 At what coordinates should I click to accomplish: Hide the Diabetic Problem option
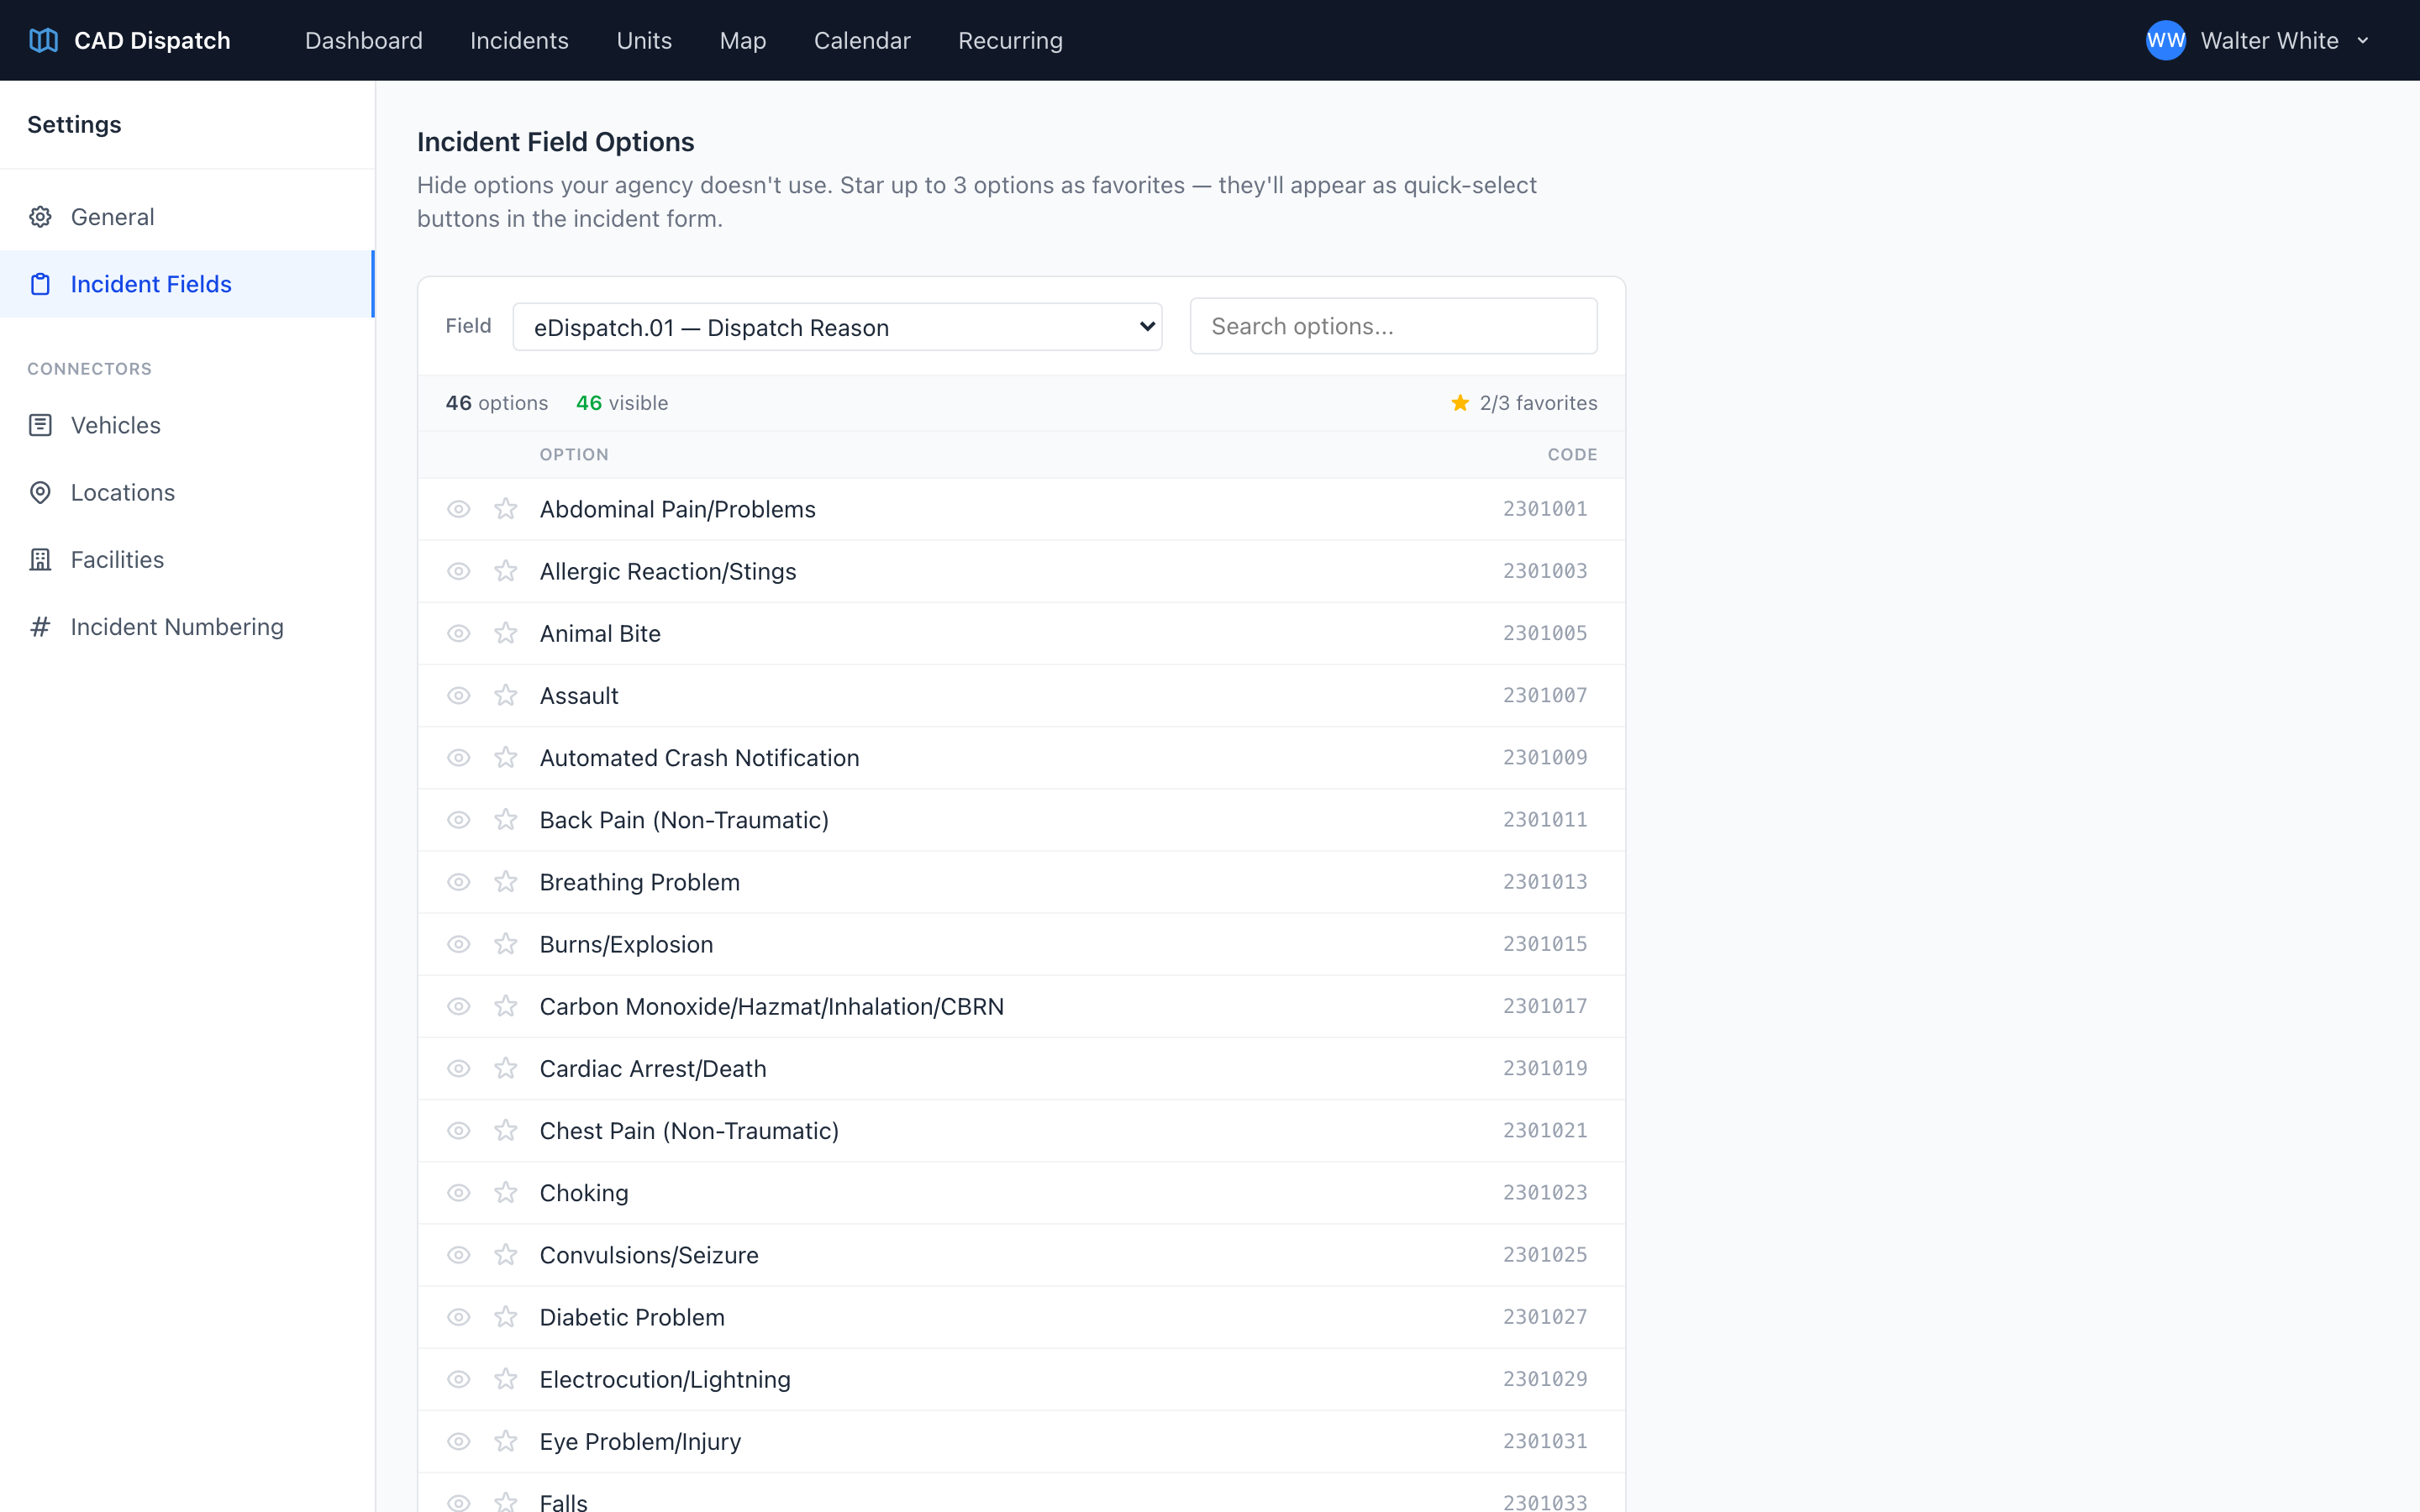click(459, 1317)
